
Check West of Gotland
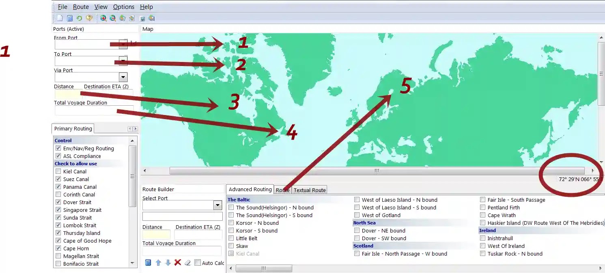pyautogui.click(x=357, y=215)
